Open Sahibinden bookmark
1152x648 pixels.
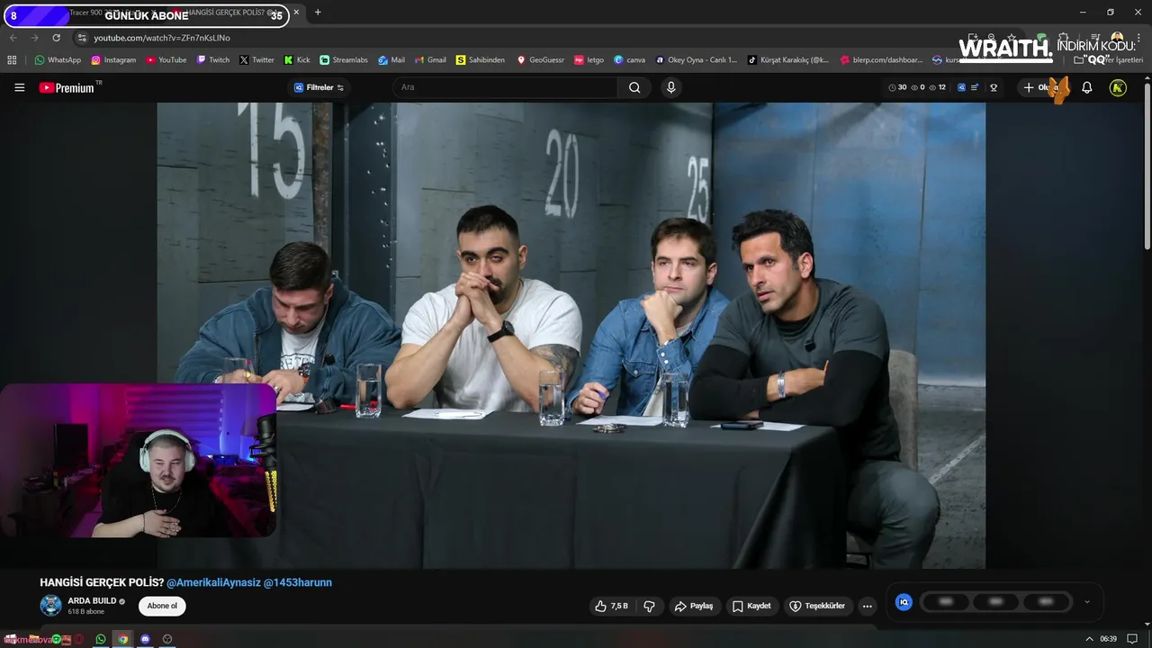pyautogui.click(x=481, y=59)
